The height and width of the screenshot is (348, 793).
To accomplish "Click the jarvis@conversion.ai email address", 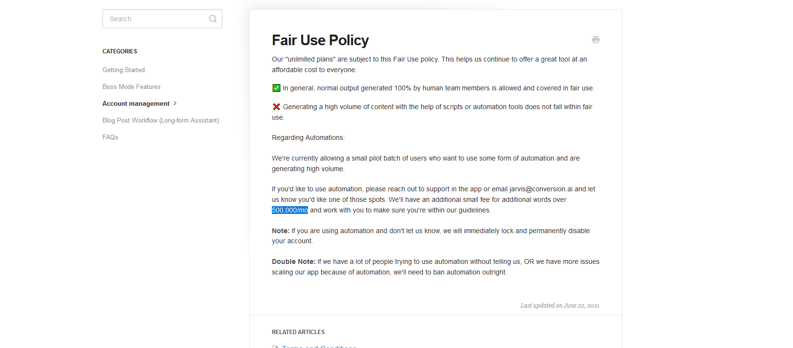I will [541, 189].
